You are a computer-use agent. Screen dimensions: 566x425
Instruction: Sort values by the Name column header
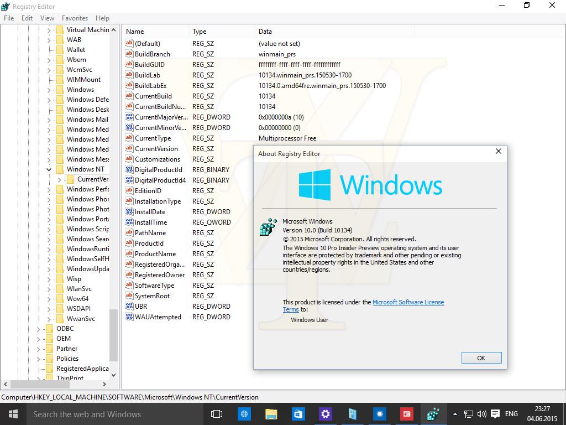coord(155,32)
